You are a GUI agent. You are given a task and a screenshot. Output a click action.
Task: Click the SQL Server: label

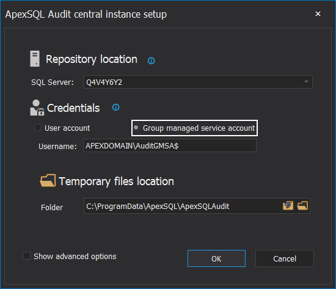(x=53, y=82)
